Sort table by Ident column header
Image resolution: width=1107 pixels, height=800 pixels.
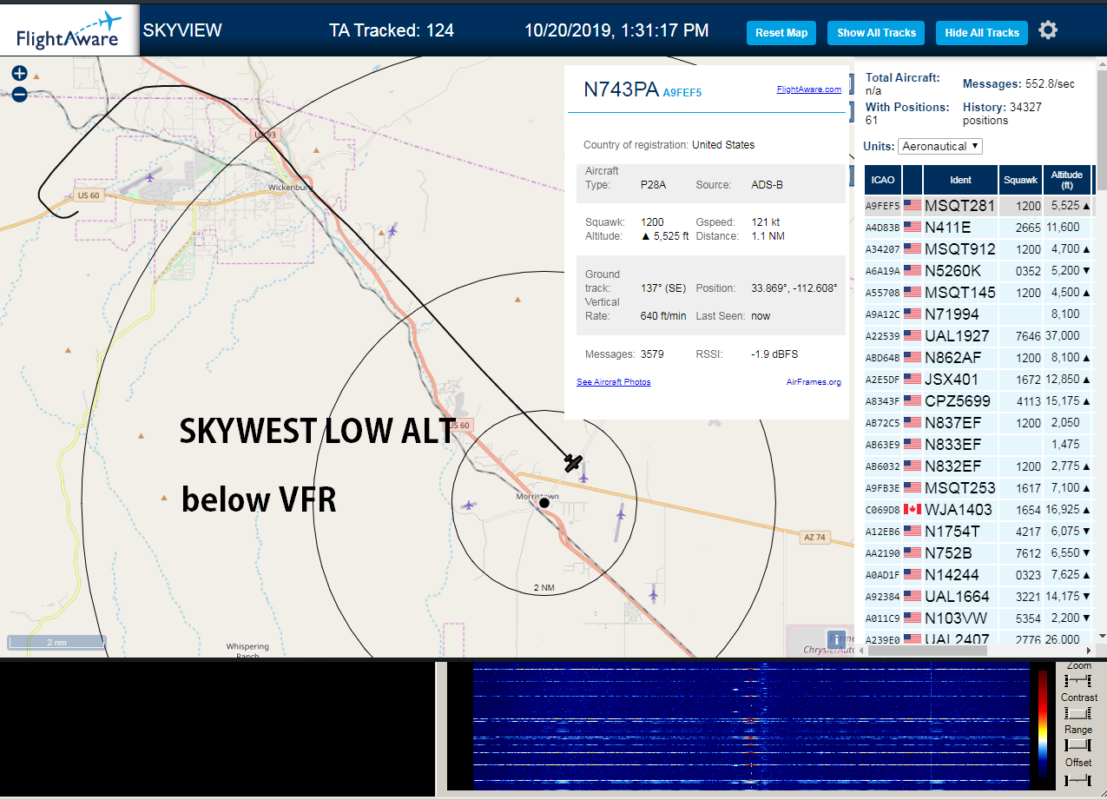point(960,180)
